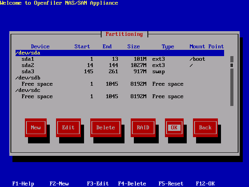
Task: Open the RAID configuration button
Action: [x=143, y=127]
